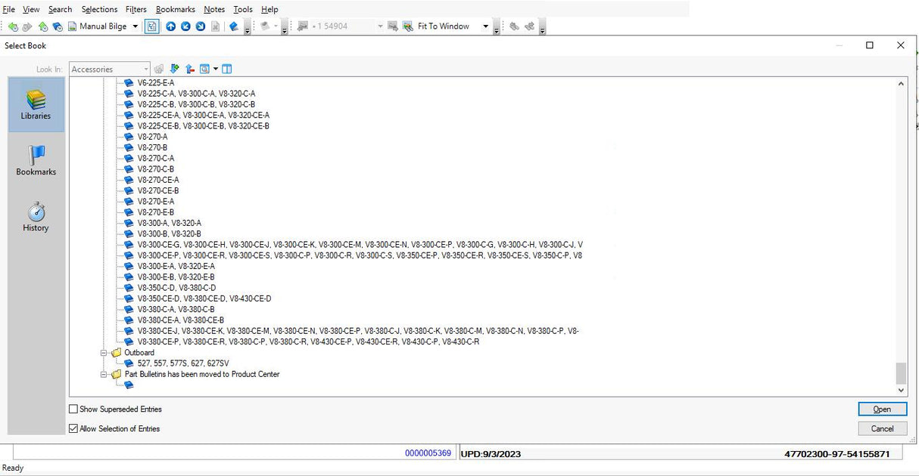Image resolution: width=919 pixels, height=476 pixels.
Task: Open the Fit To Window zoom dropdown
Action: (x=485, y=26)
